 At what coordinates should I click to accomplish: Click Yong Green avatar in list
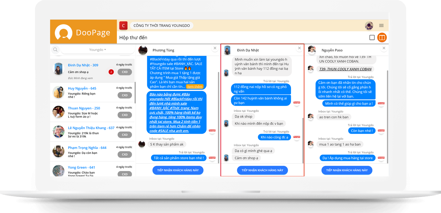point(58,171)
